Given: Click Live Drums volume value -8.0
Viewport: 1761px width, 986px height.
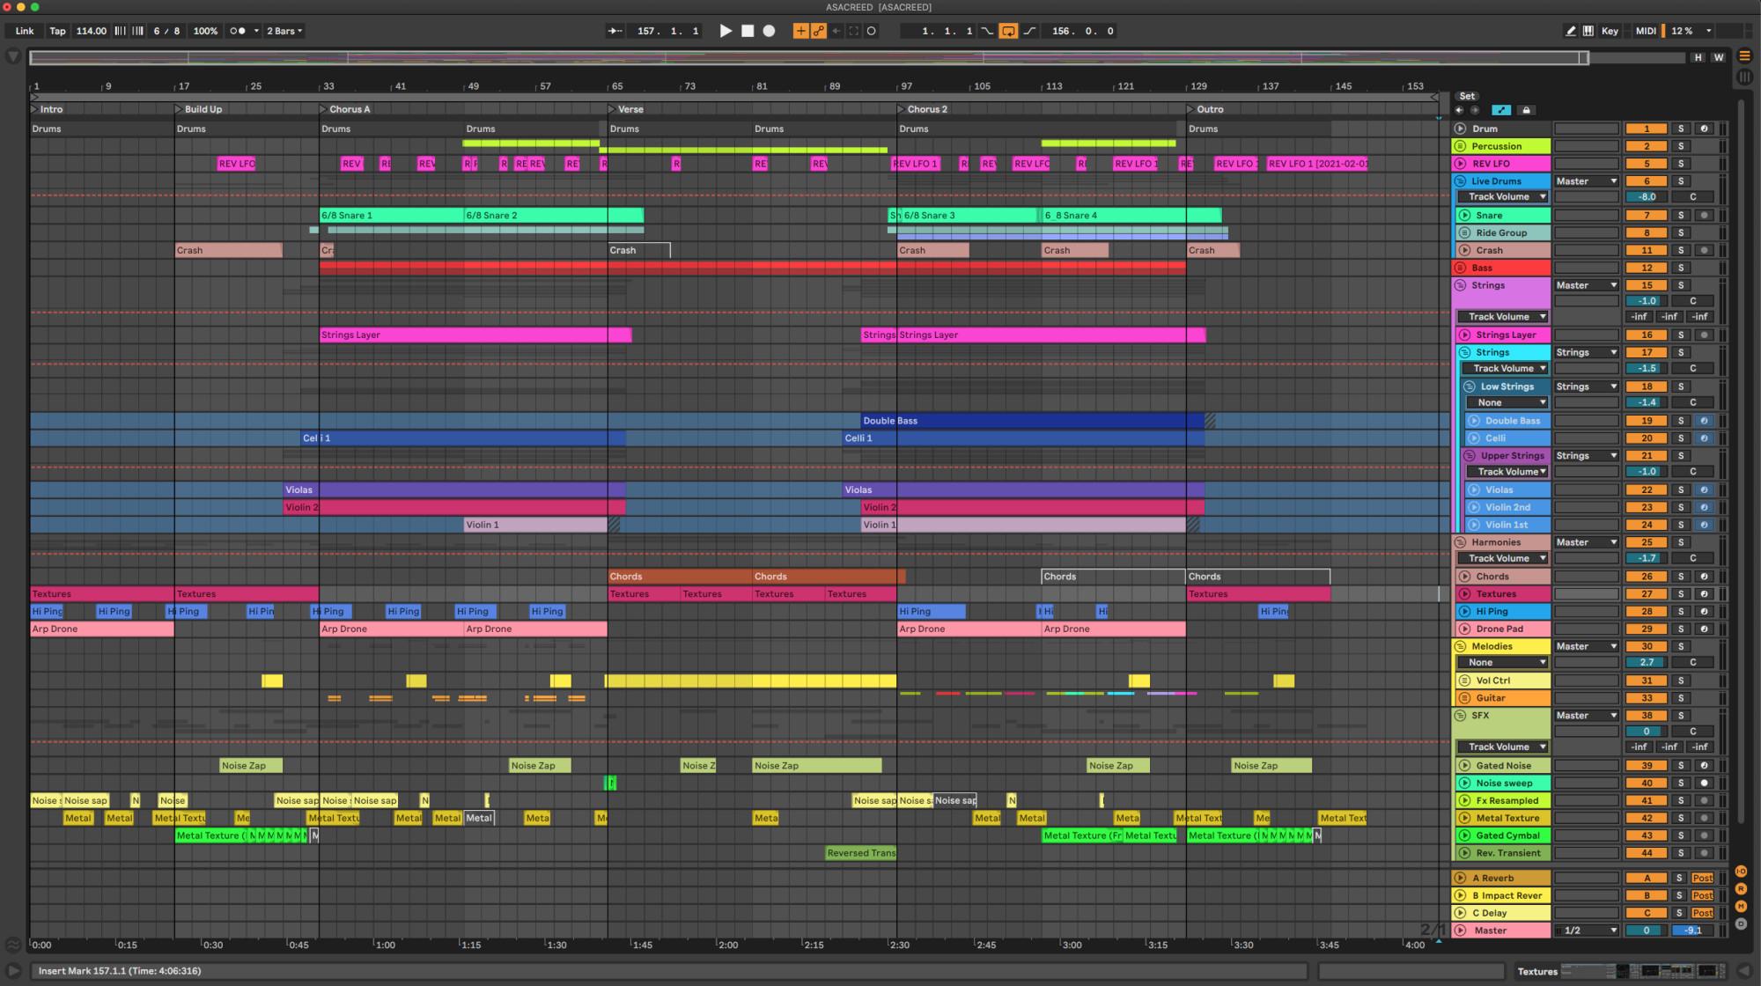Looking at the screenshot, I should click(x=1647, y=197).
